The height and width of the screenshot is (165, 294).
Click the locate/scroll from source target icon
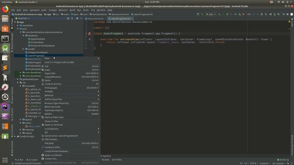68,18
